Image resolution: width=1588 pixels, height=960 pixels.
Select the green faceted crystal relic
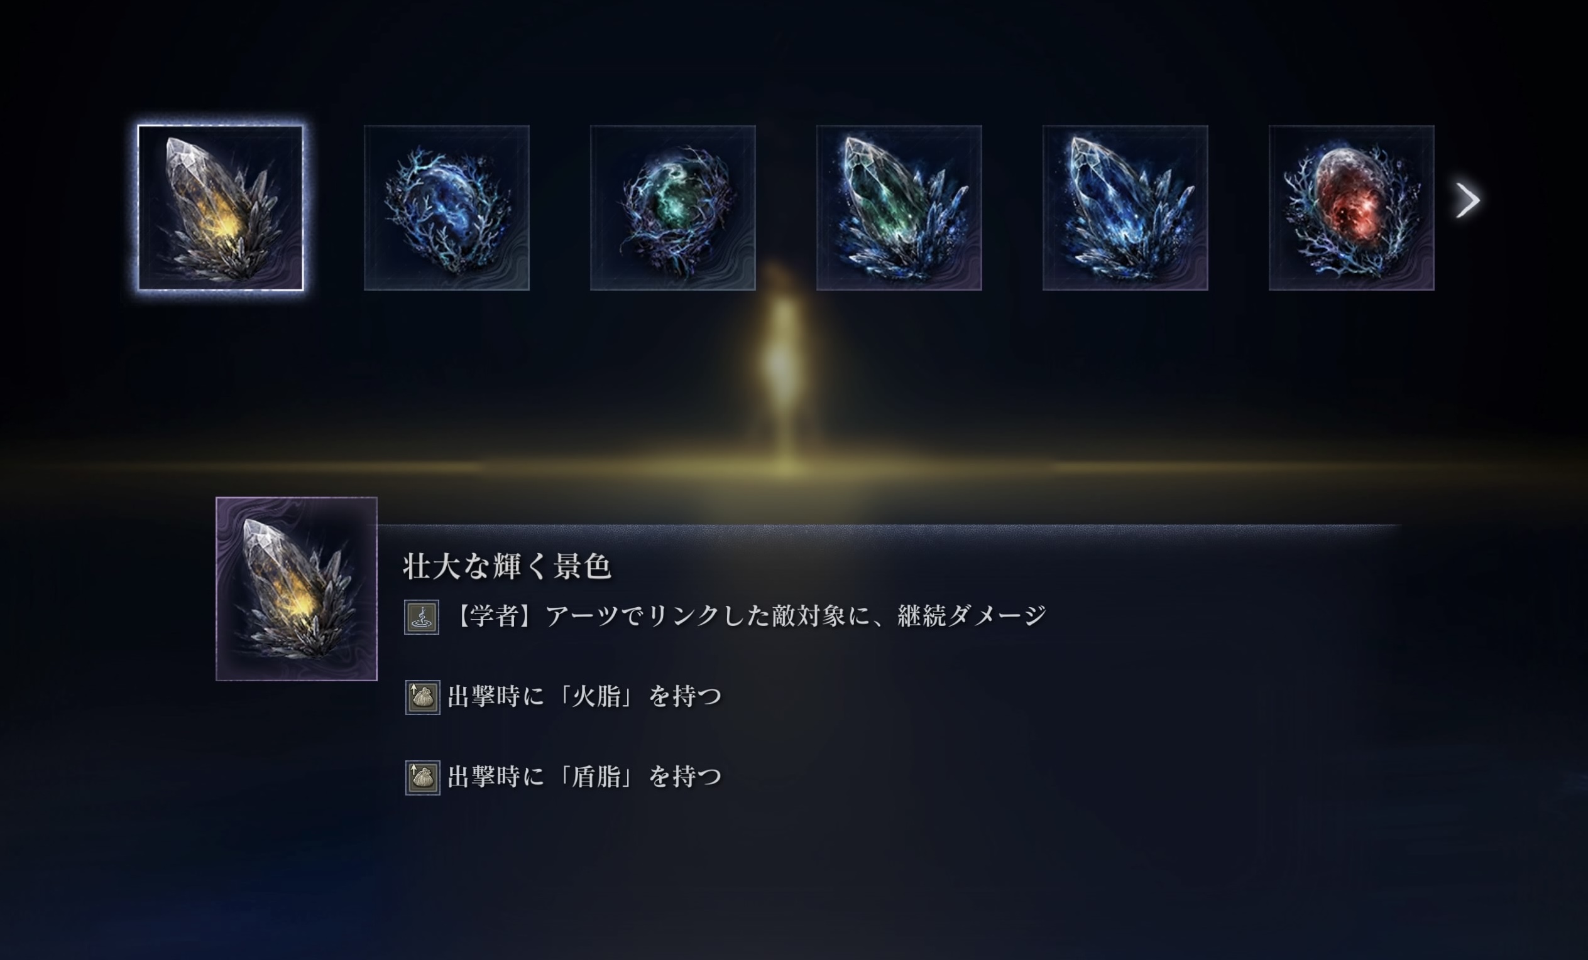point(899,208)
